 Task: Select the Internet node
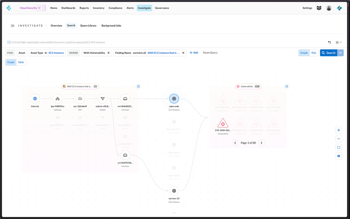tap(35, 99)
